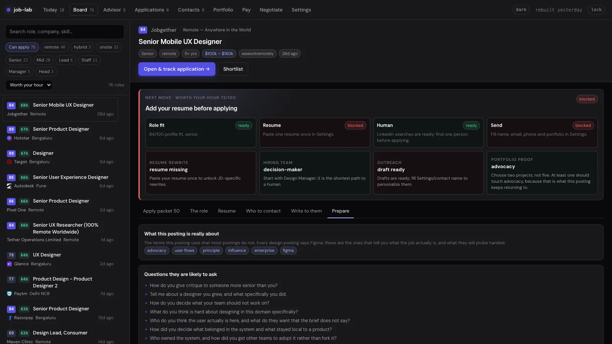Select Tether Senior UX Researcher listing

click(x=60, y=232)
